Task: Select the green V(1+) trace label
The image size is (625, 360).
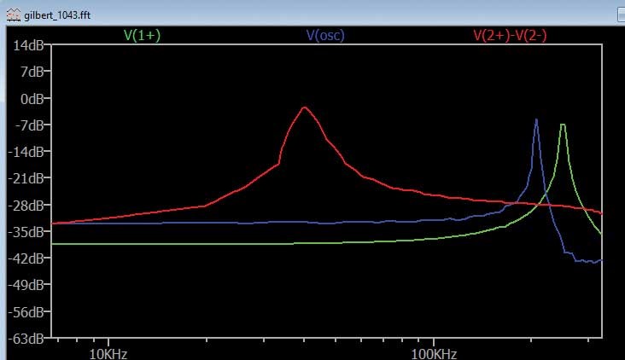Action: 142,36
